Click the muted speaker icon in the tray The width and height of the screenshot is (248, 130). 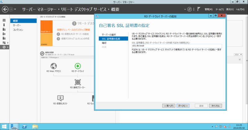pyautogui.click(x=225, y=127)
